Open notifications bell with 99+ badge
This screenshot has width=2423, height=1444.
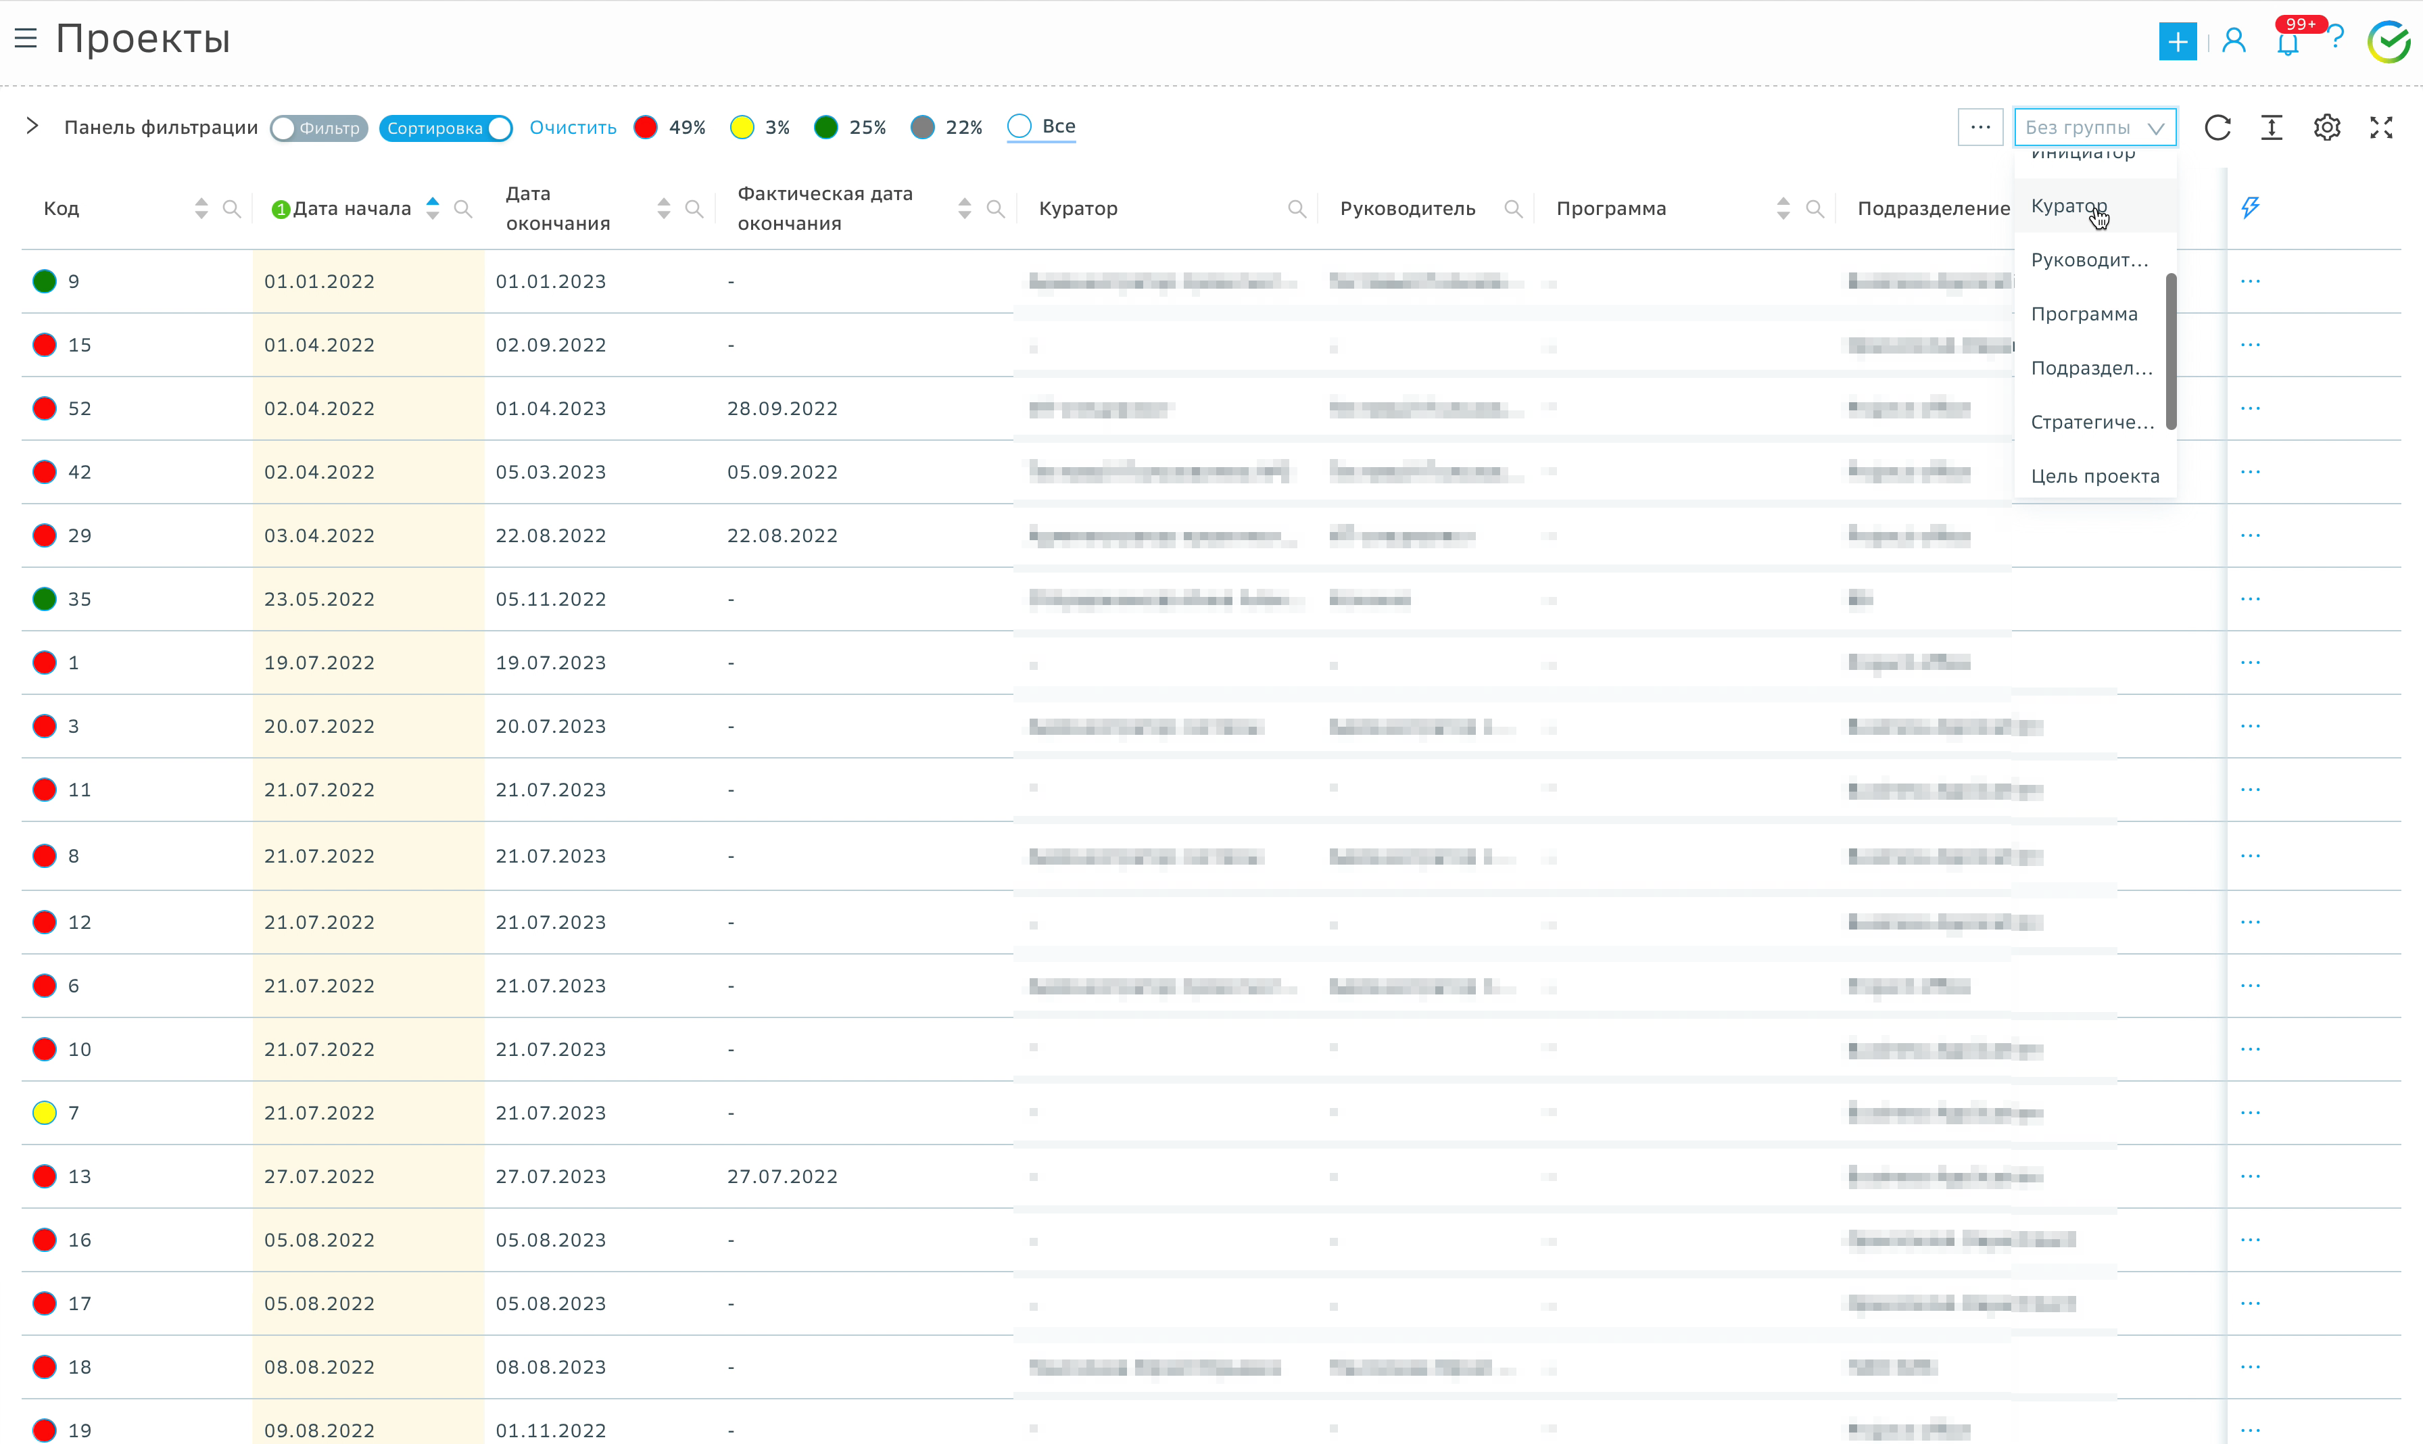[x=2288, y=43]
